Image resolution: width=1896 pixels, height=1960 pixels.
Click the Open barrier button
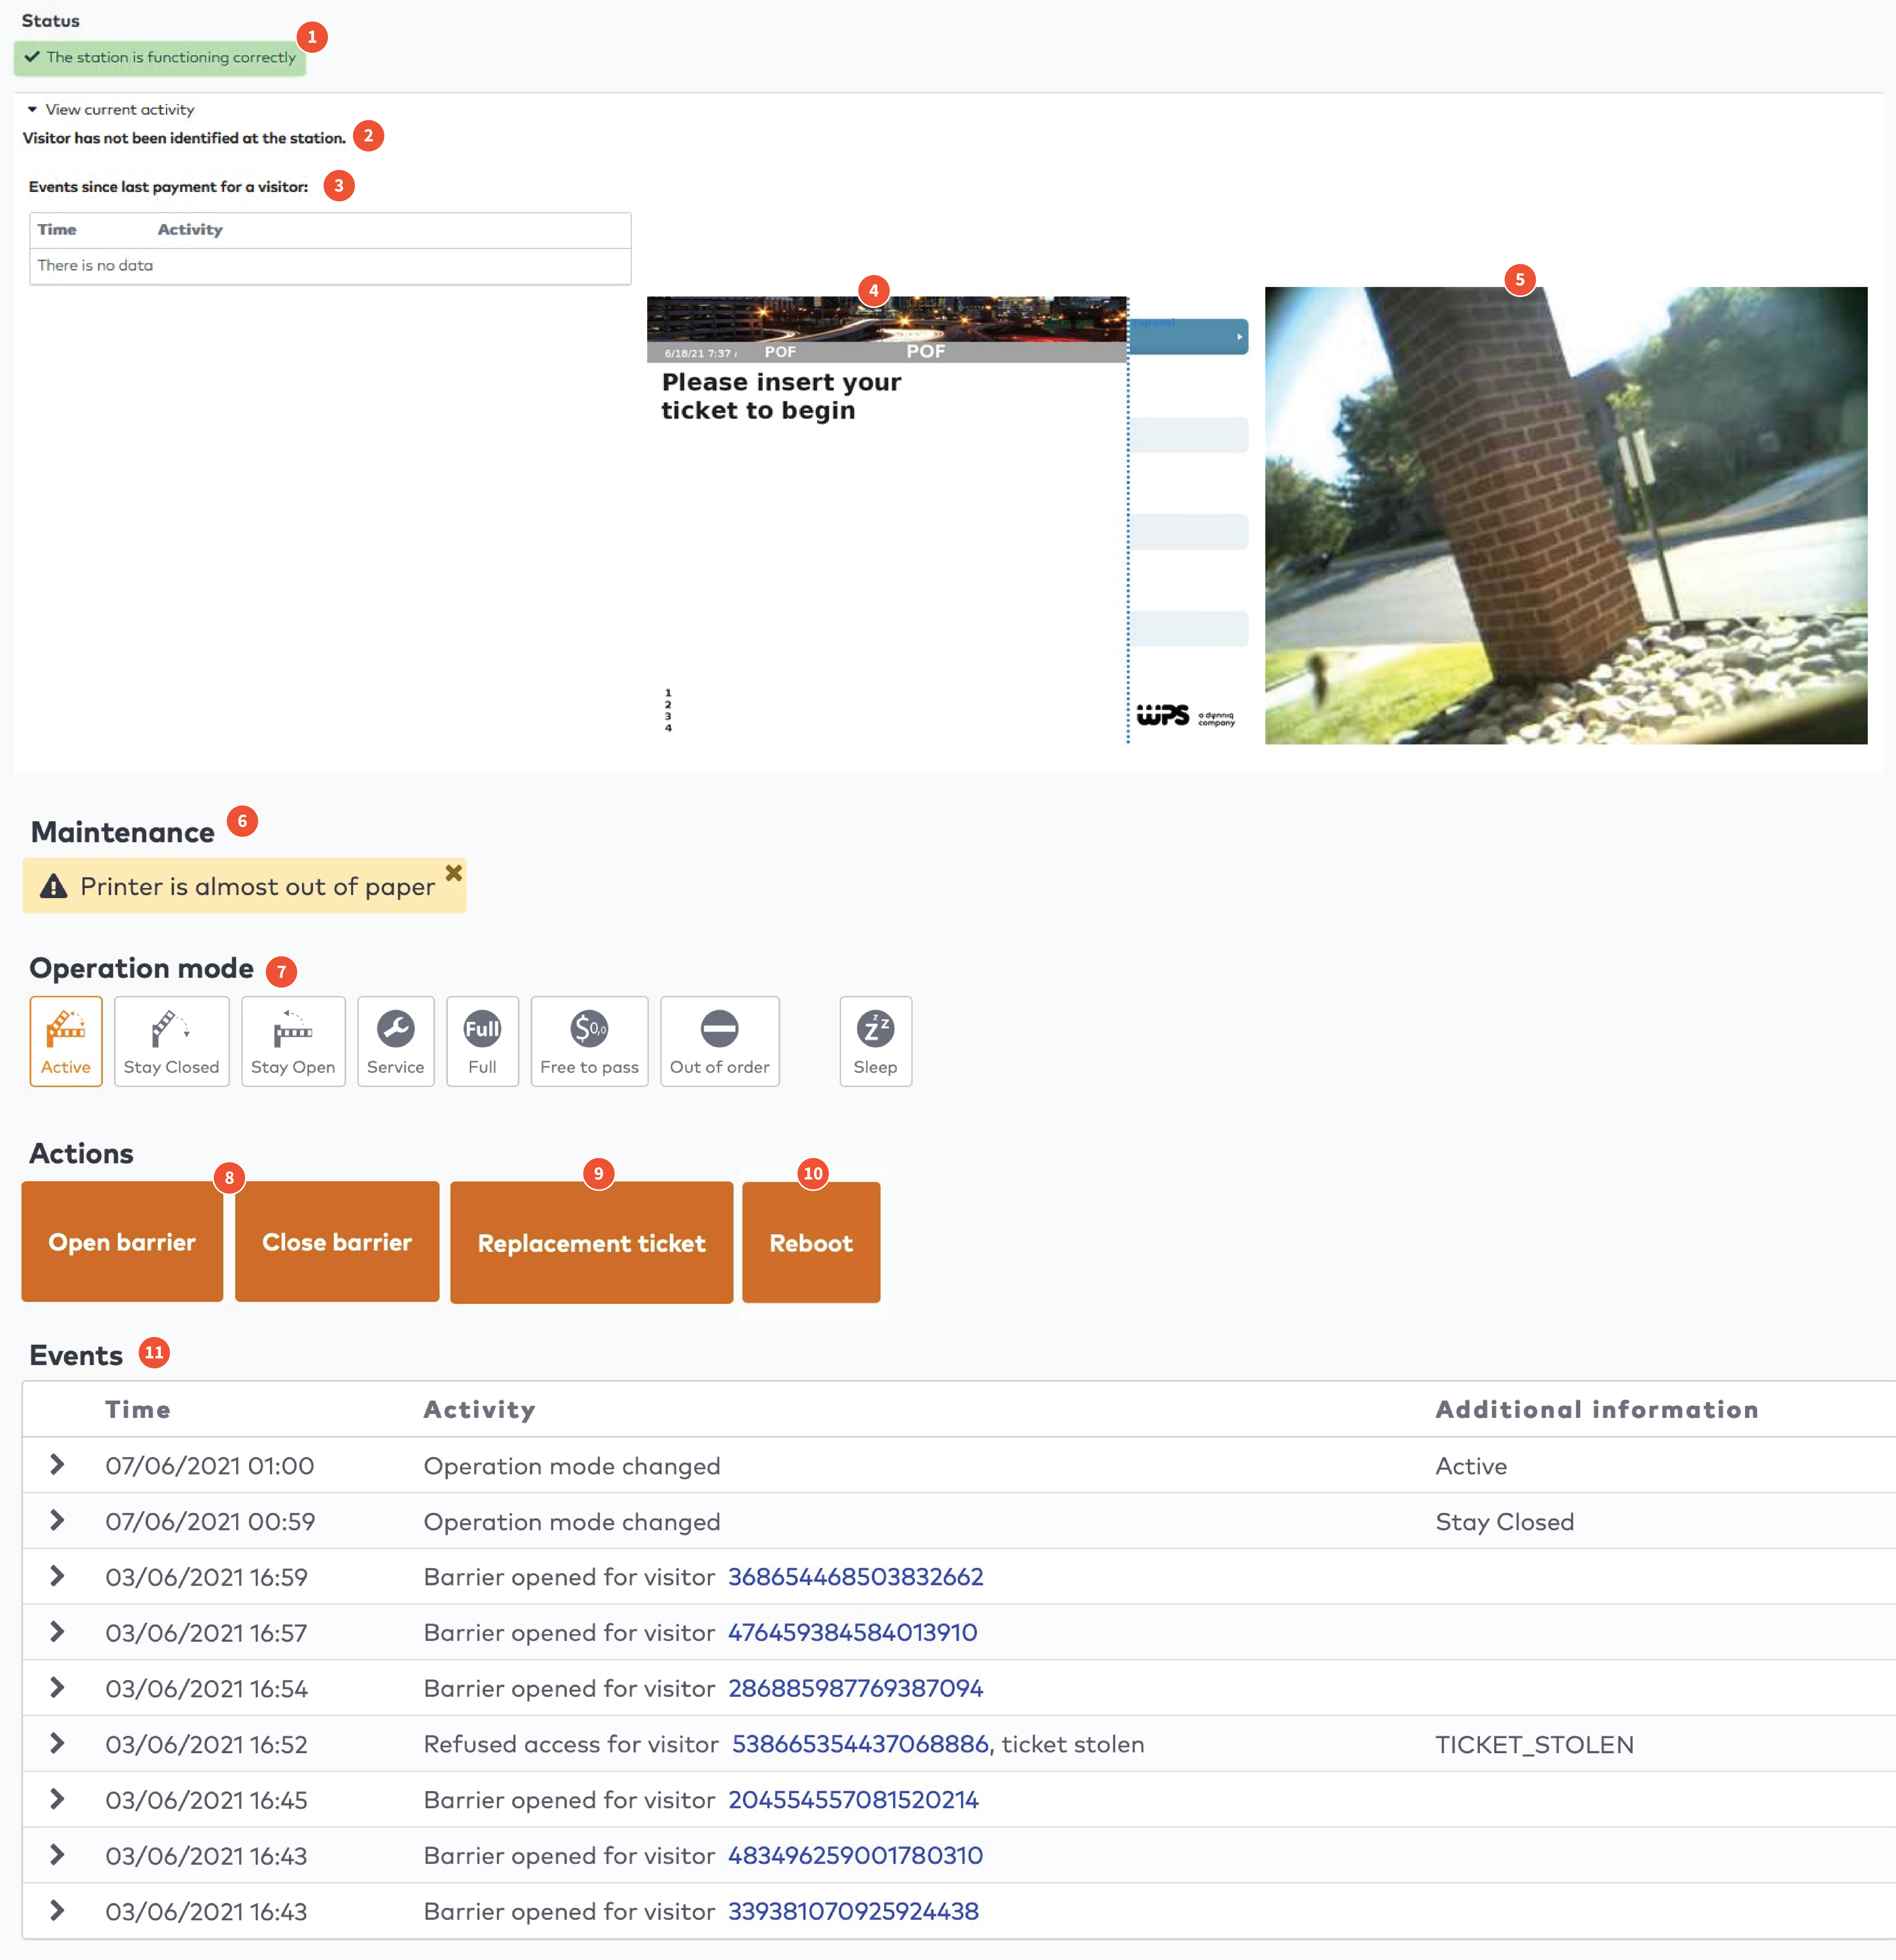[x=122, y=1242]
